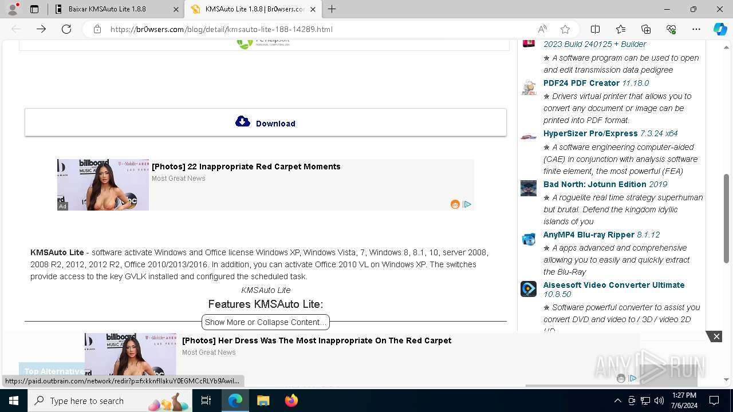Open the Edge profile icon
The height and width of the screenshot is (412, 733).
tap(13, 9)
